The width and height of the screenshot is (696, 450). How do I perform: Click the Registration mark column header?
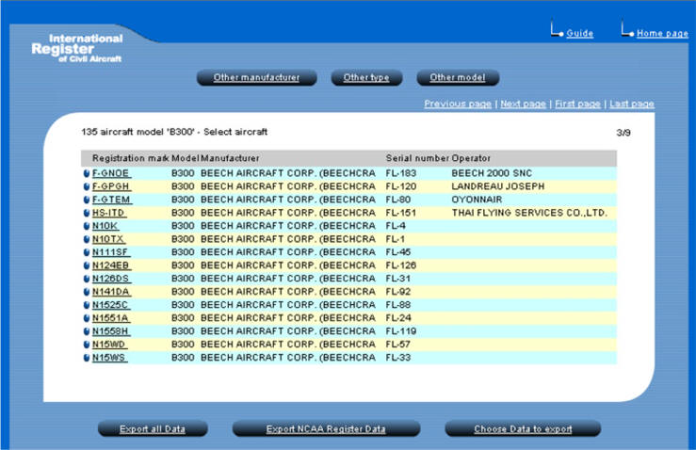(131, 158)
